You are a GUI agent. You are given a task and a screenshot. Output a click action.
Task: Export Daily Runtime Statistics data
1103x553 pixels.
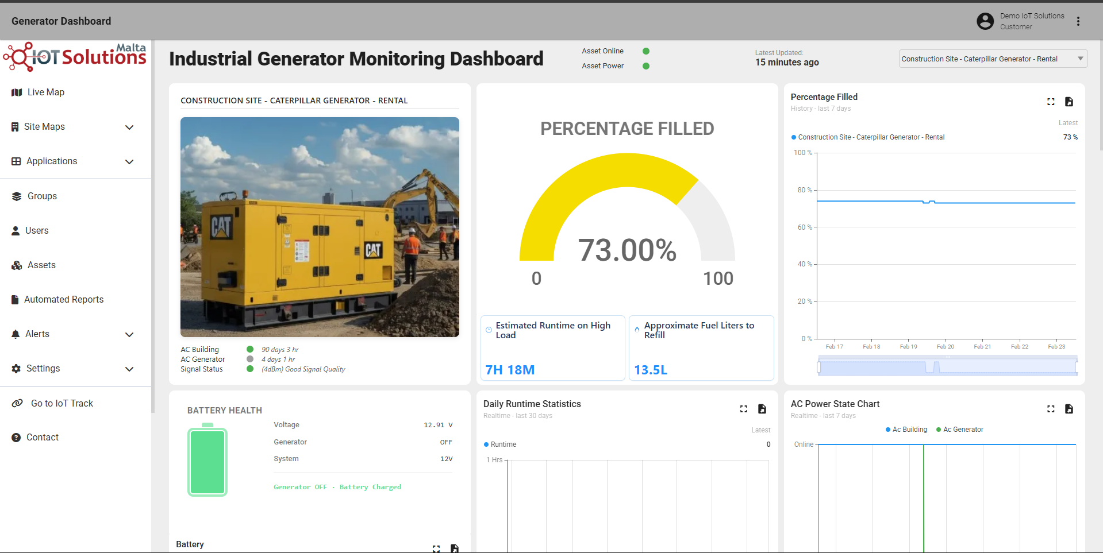[x=762, y=409]
